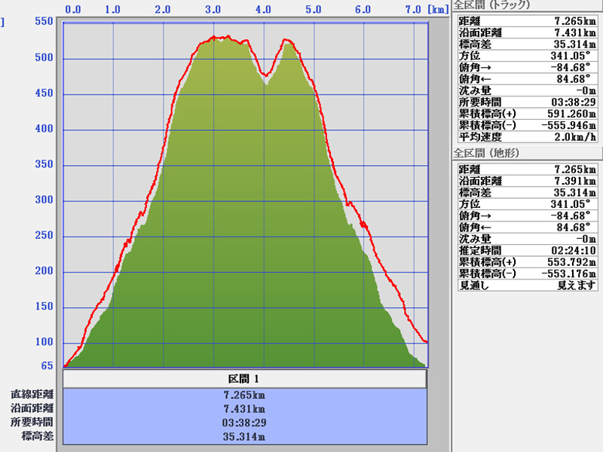Select the 35.314m 標高差 cell below graph
The image size is (603, 452).
[x=245, y=437]
